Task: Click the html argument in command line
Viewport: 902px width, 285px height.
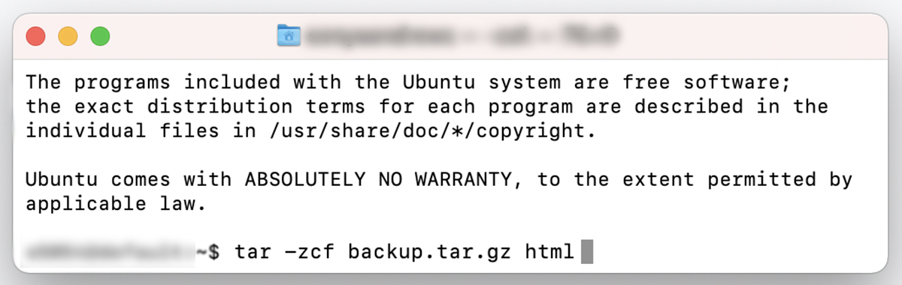Action: [549, 252]
